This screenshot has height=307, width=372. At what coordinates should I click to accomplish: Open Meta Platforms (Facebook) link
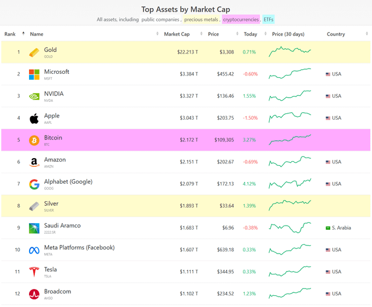point(79,248)
